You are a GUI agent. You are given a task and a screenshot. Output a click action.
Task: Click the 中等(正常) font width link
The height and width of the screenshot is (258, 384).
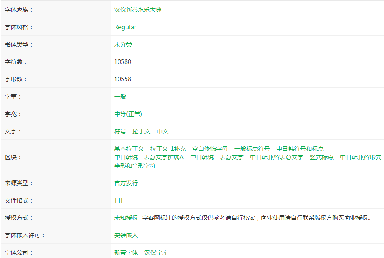[128, 114]
